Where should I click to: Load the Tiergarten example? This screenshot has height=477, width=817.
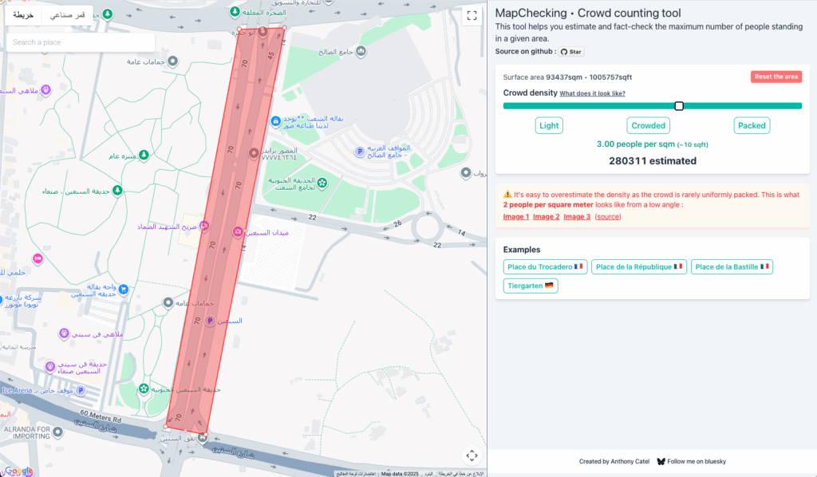[x=531, y=286]
